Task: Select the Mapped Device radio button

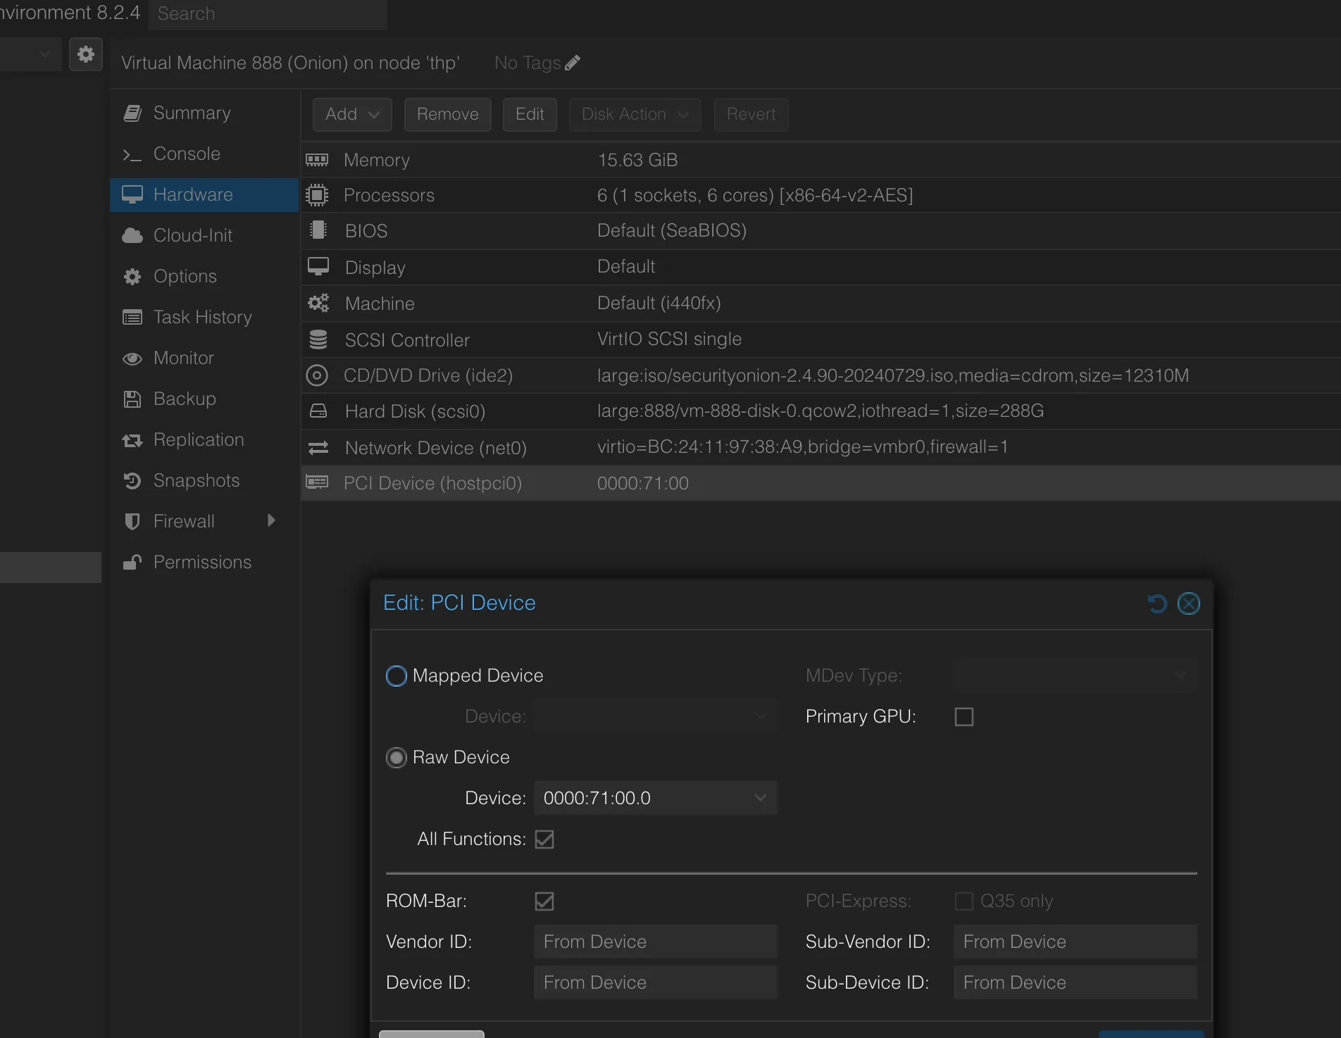Action: coord(397,676)
